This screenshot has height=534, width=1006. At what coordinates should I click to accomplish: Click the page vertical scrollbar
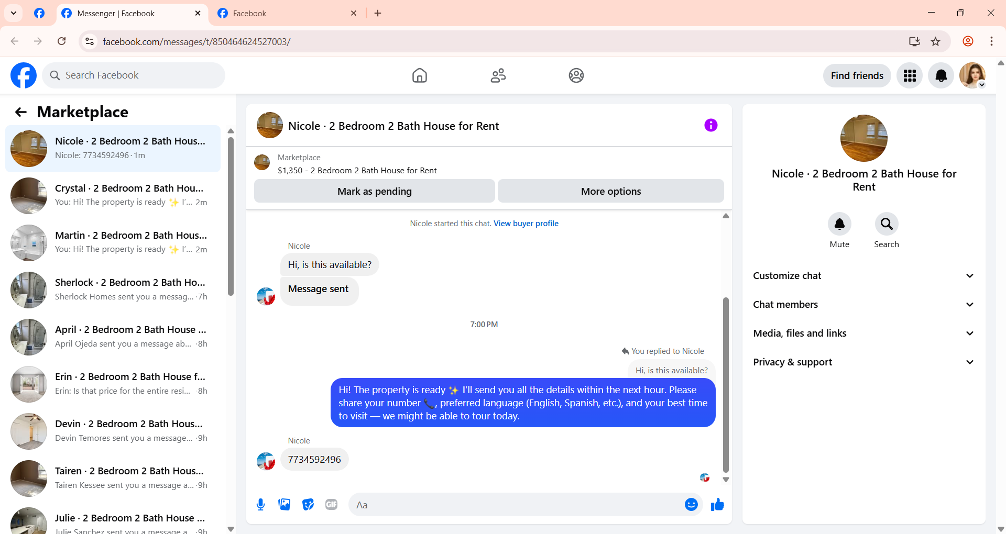[1001, 296]
